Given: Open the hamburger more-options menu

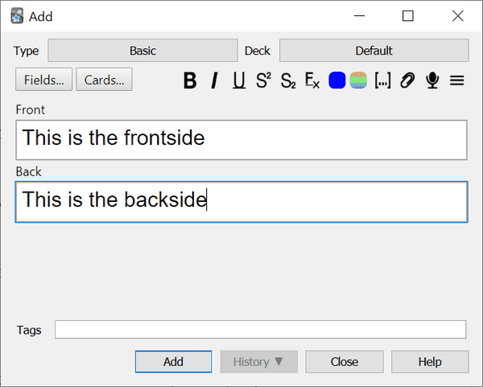Looking at the screenshot, I should tap(456, 80).
